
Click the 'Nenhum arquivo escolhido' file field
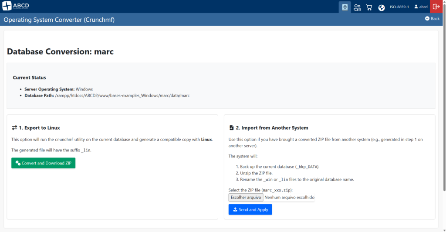pyautogui.click(x=289, y=197)
